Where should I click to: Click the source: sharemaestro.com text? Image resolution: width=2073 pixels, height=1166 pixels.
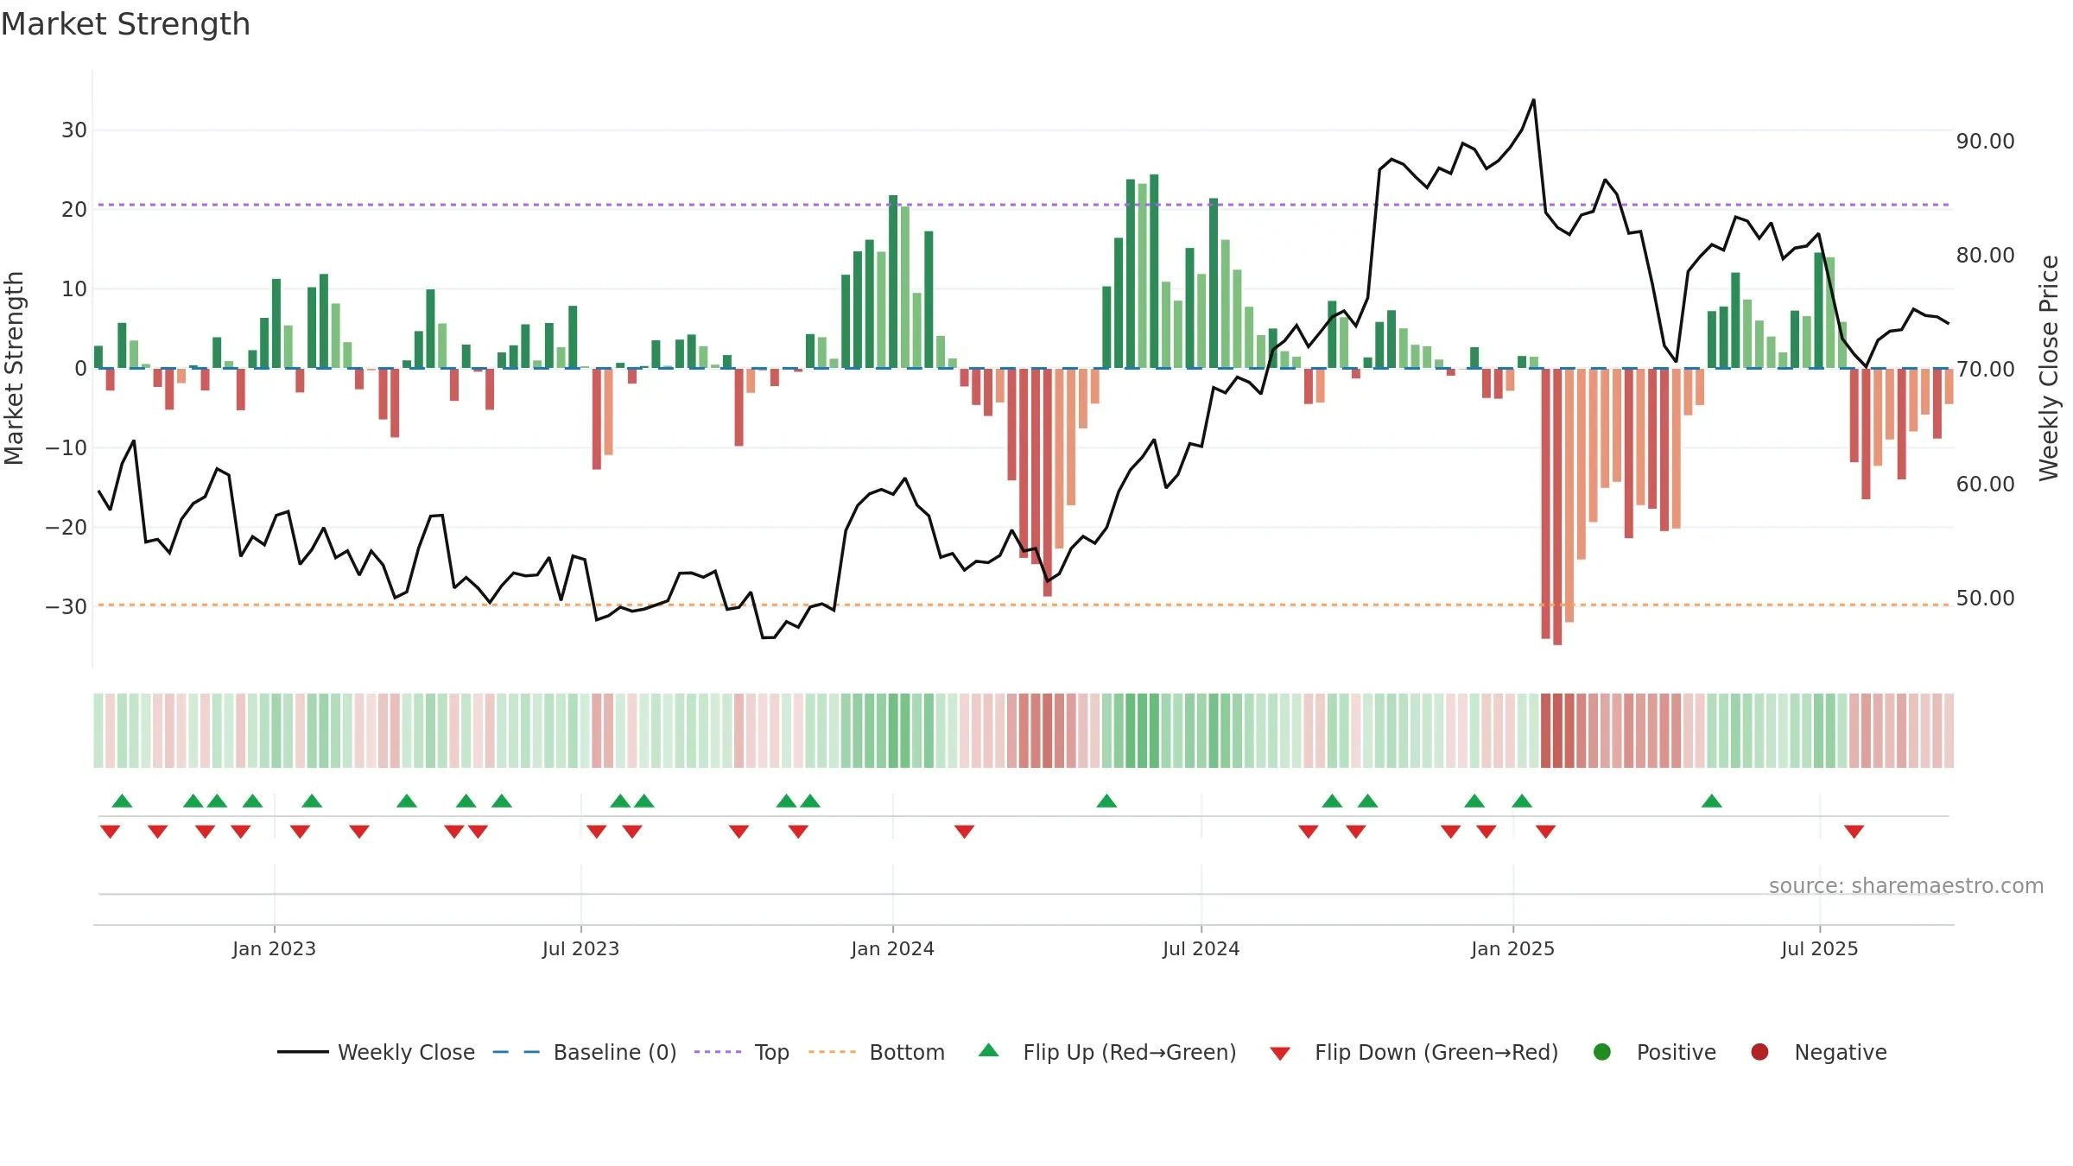pyautogui.click(x=1906, y=886)
